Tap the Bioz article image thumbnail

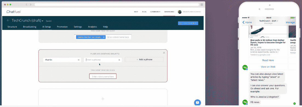[268, 31]
